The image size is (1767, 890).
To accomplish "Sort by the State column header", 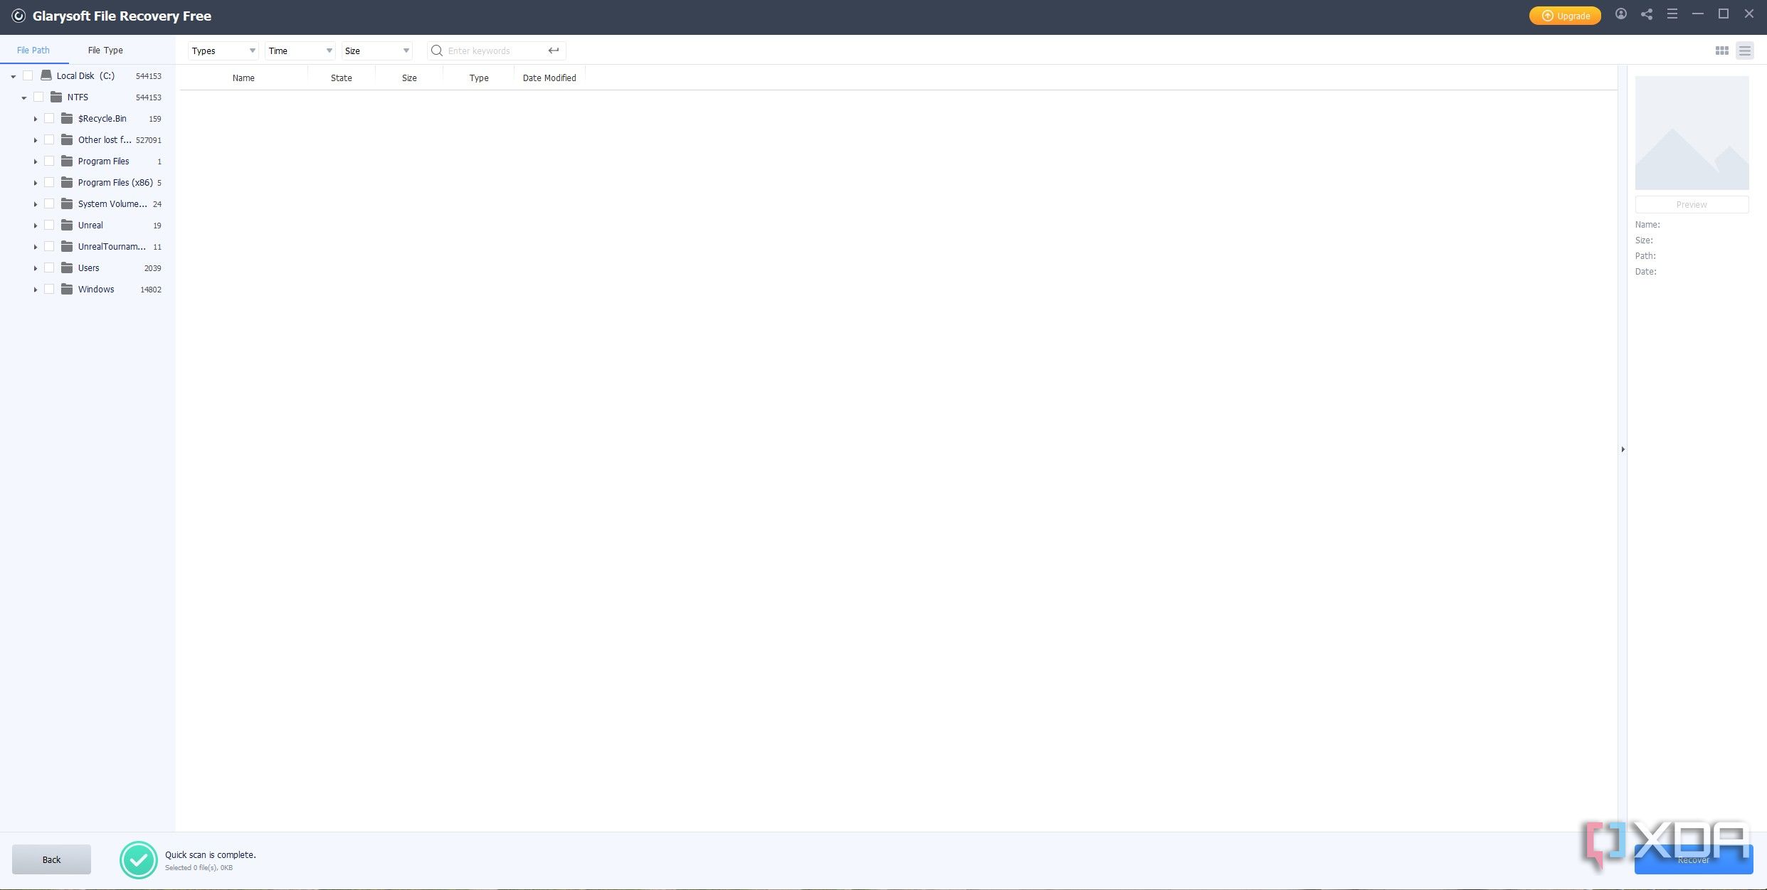I will click(342, 78).
